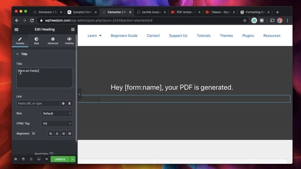Click the Link URL input field

(x=38, y=103)
